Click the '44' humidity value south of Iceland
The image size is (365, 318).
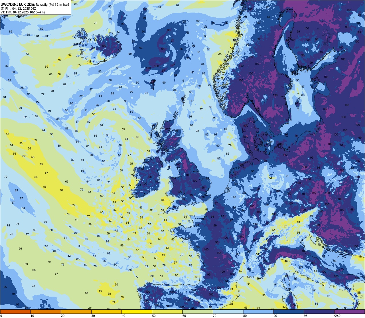click(x=105, y=60)
